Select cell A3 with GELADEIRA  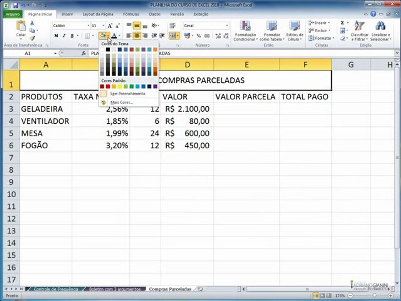[x=46, y=109]
